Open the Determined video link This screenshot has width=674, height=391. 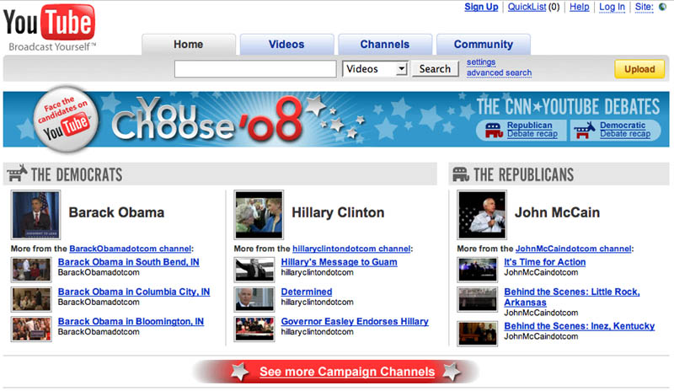point(307,292)
